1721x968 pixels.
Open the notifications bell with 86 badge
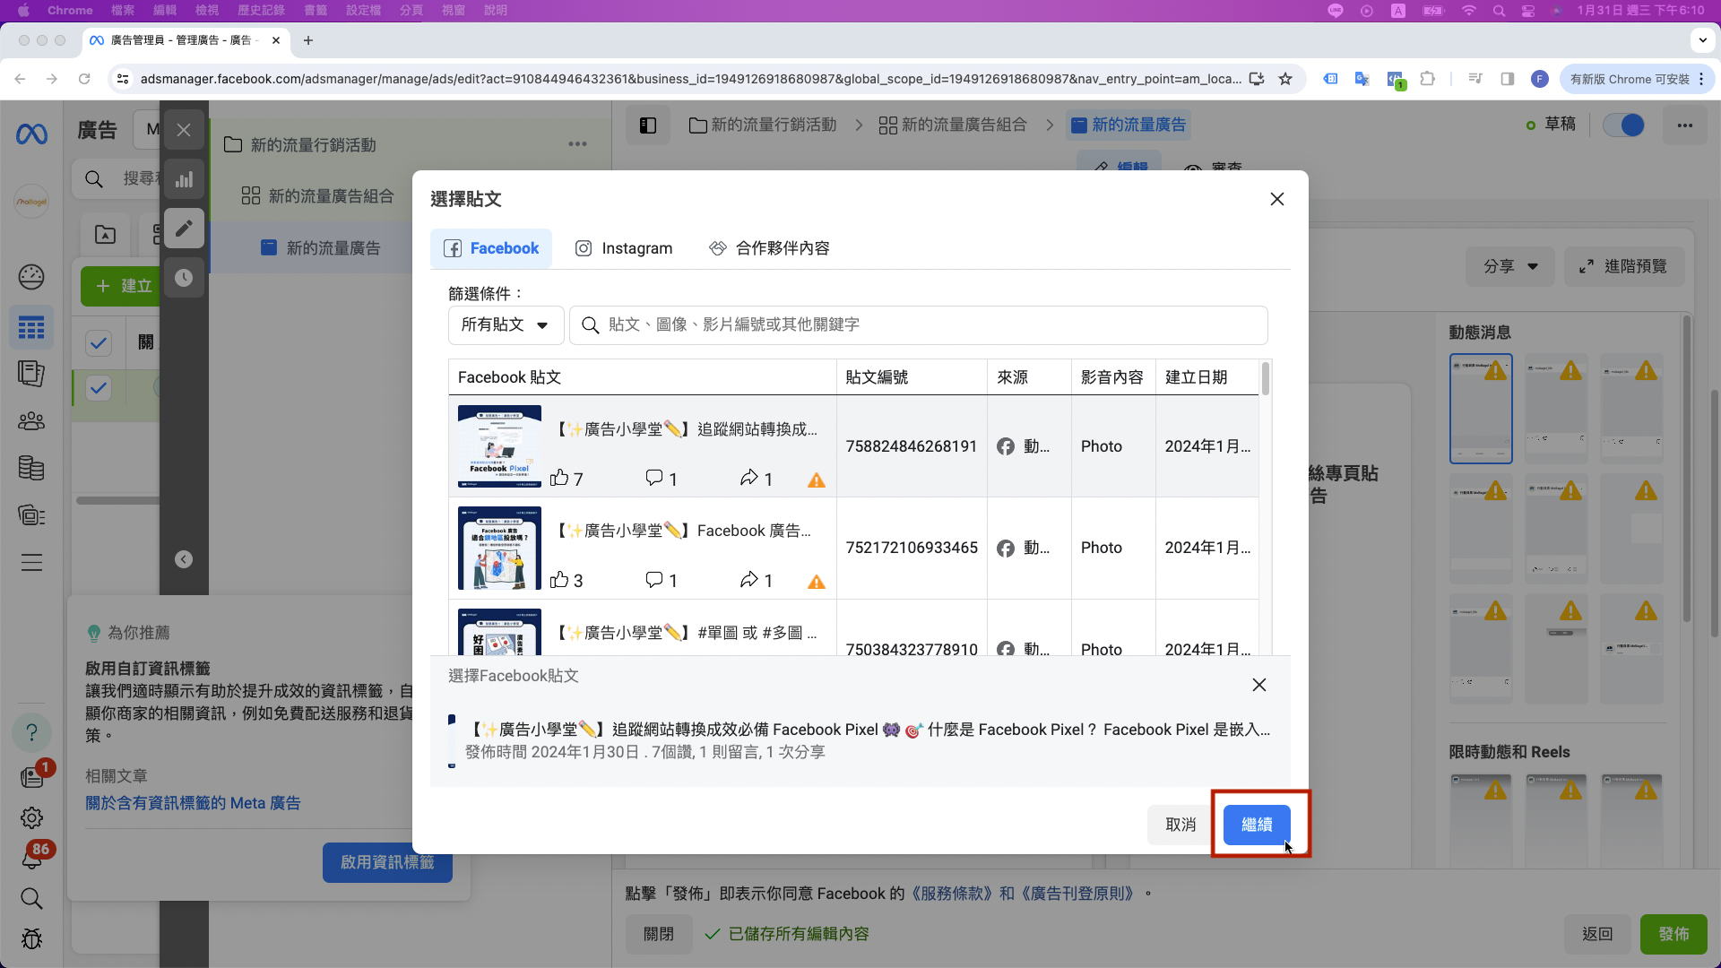pos(33,856)
